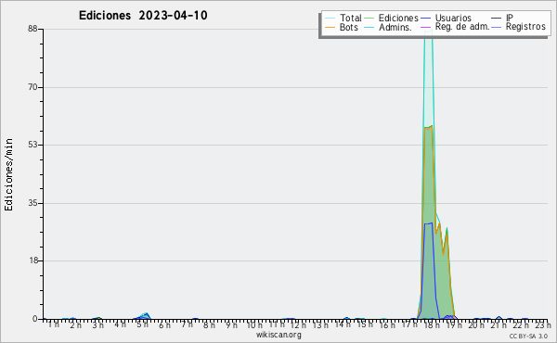Image resolution: width=557 pixels, height=343 pixels.
Task: Click the '22 h' x-axis label
Action: point(521,324)
